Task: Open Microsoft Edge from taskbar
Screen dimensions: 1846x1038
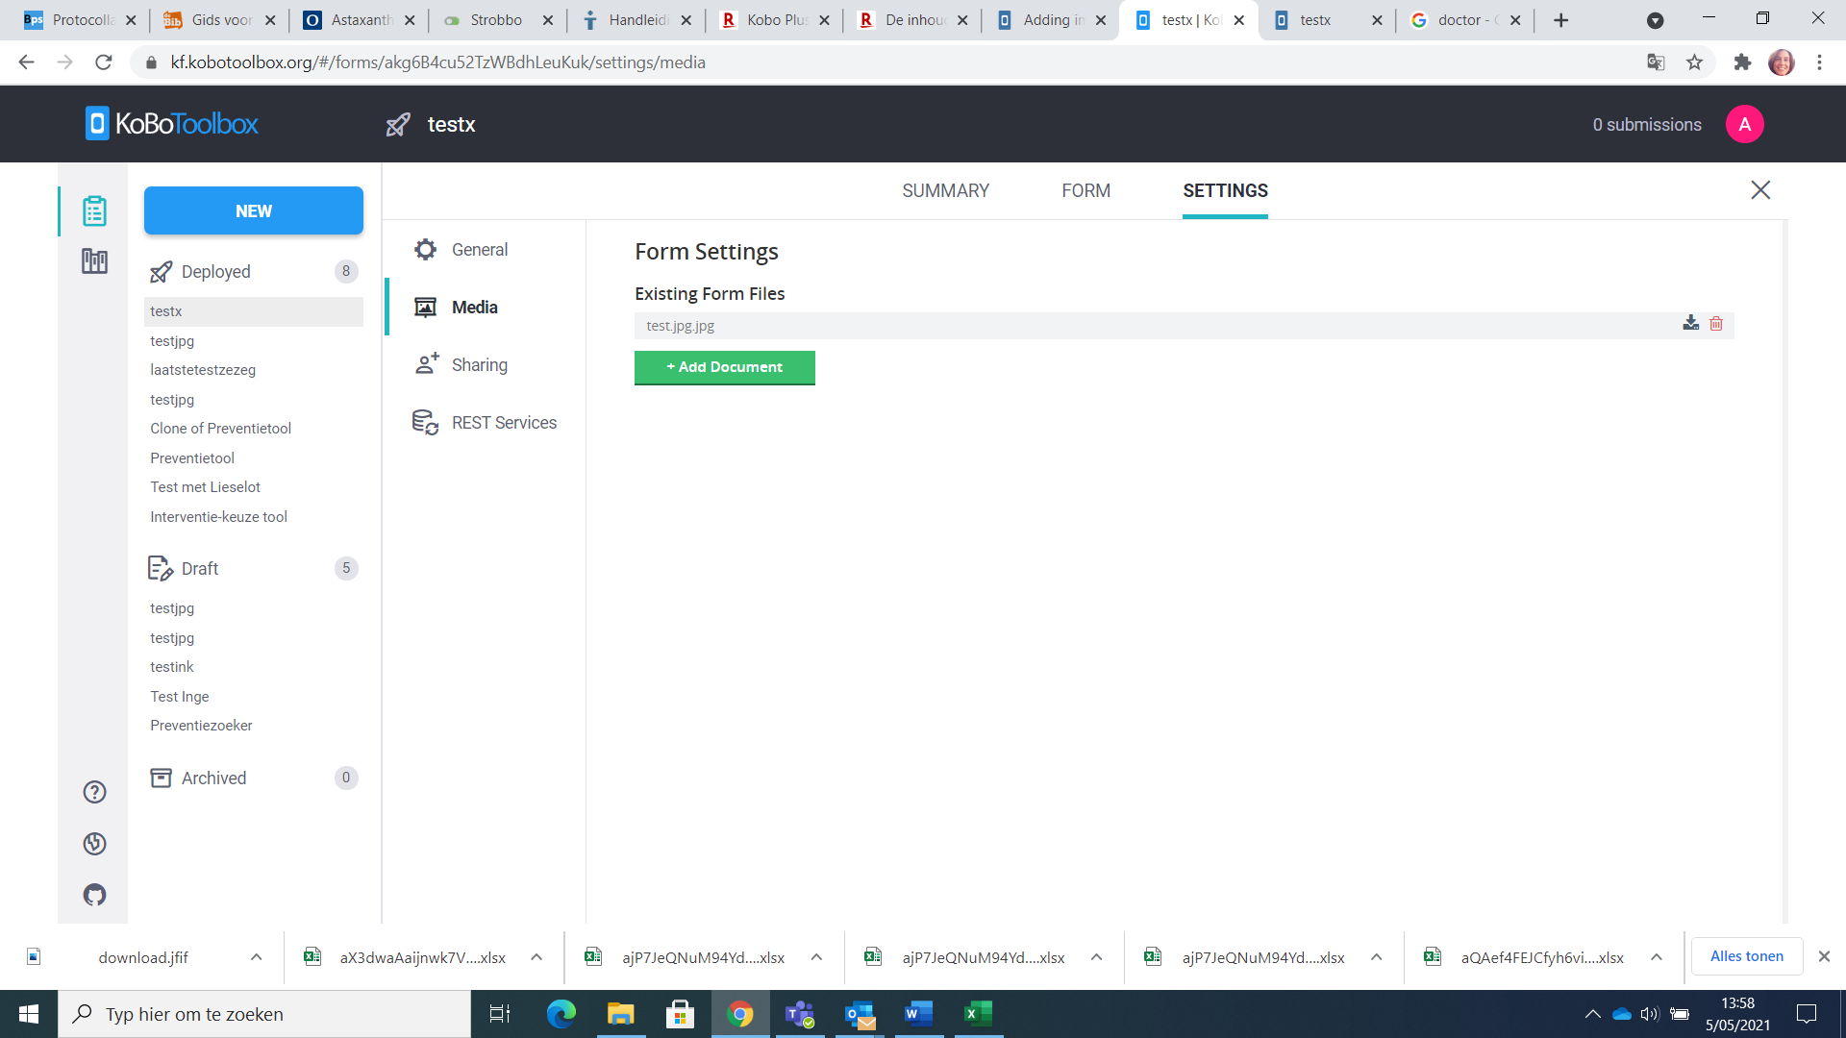Action: (x=561, y=1014)
